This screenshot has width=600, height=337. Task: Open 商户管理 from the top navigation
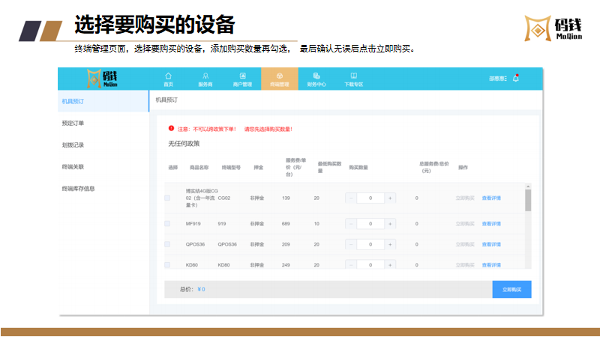pyautogui.click(x=242, y=76)
